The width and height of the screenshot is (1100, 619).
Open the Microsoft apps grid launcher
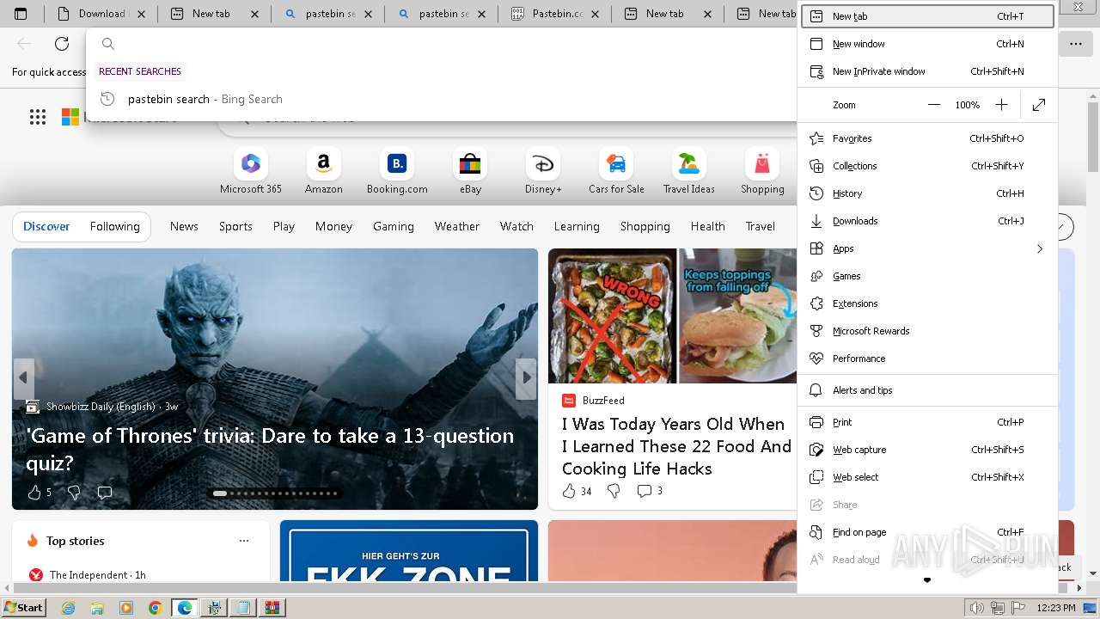(x=38, y=117)
